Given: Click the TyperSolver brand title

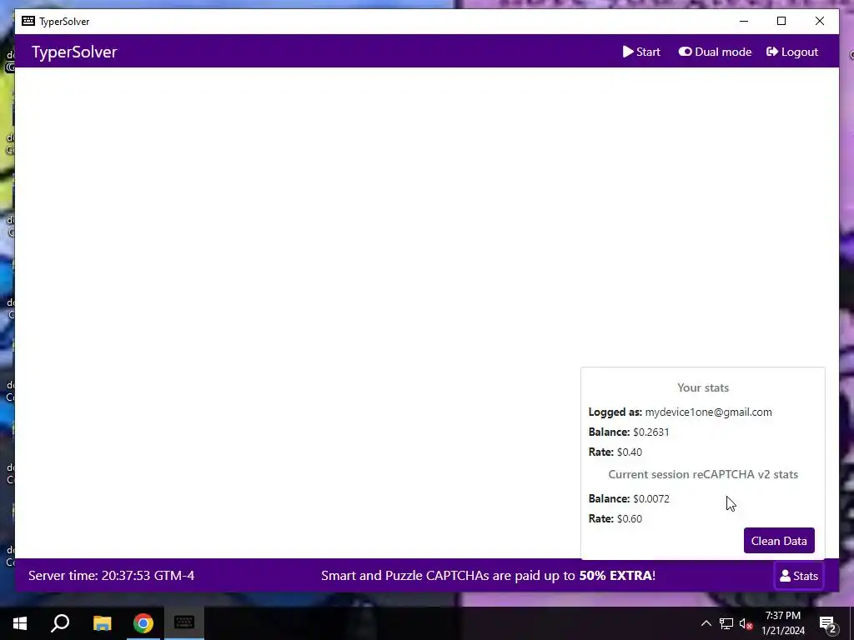Looking at the screenshot, I should [x=74, y=52].
